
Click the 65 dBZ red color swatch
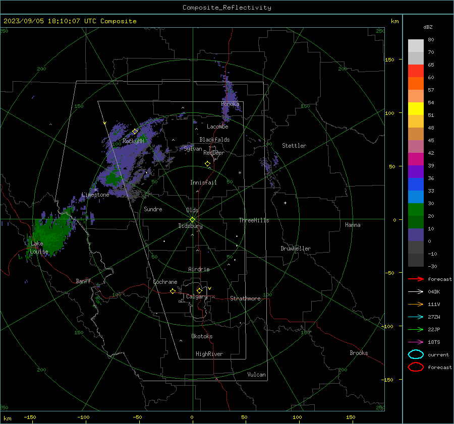pos(416,71)
